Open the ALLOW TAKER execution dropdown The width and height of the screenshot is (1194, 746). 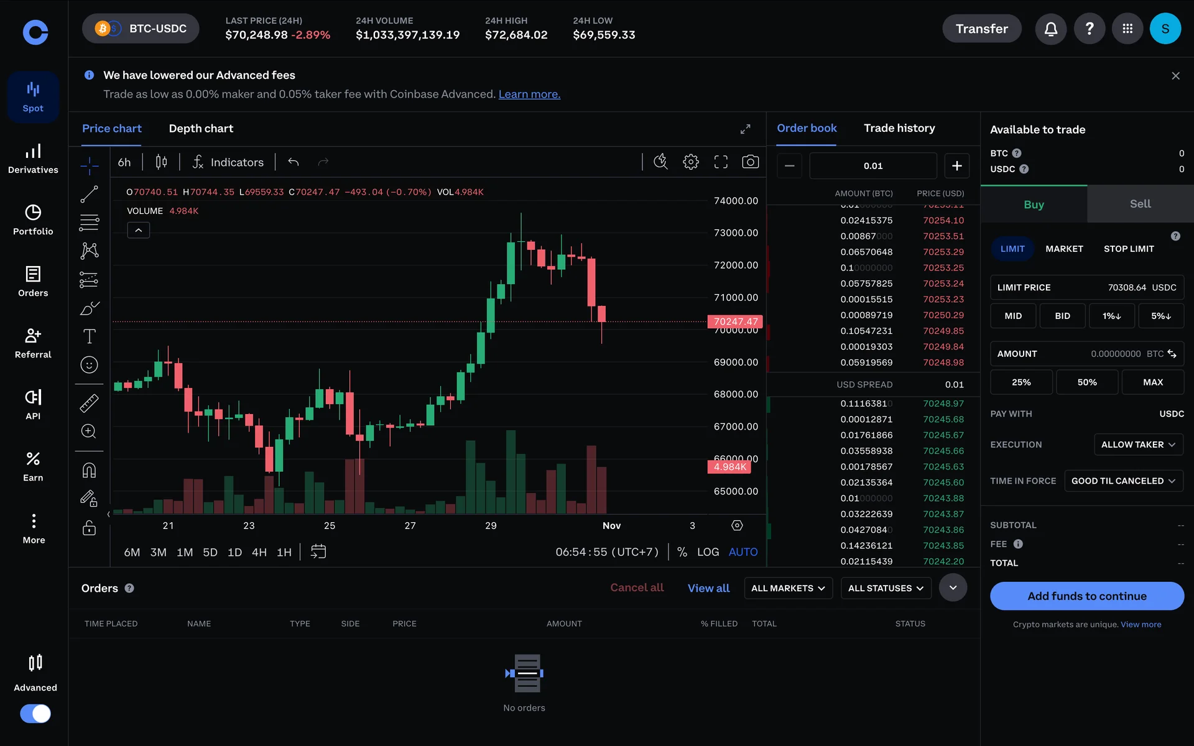point(1138,444)
